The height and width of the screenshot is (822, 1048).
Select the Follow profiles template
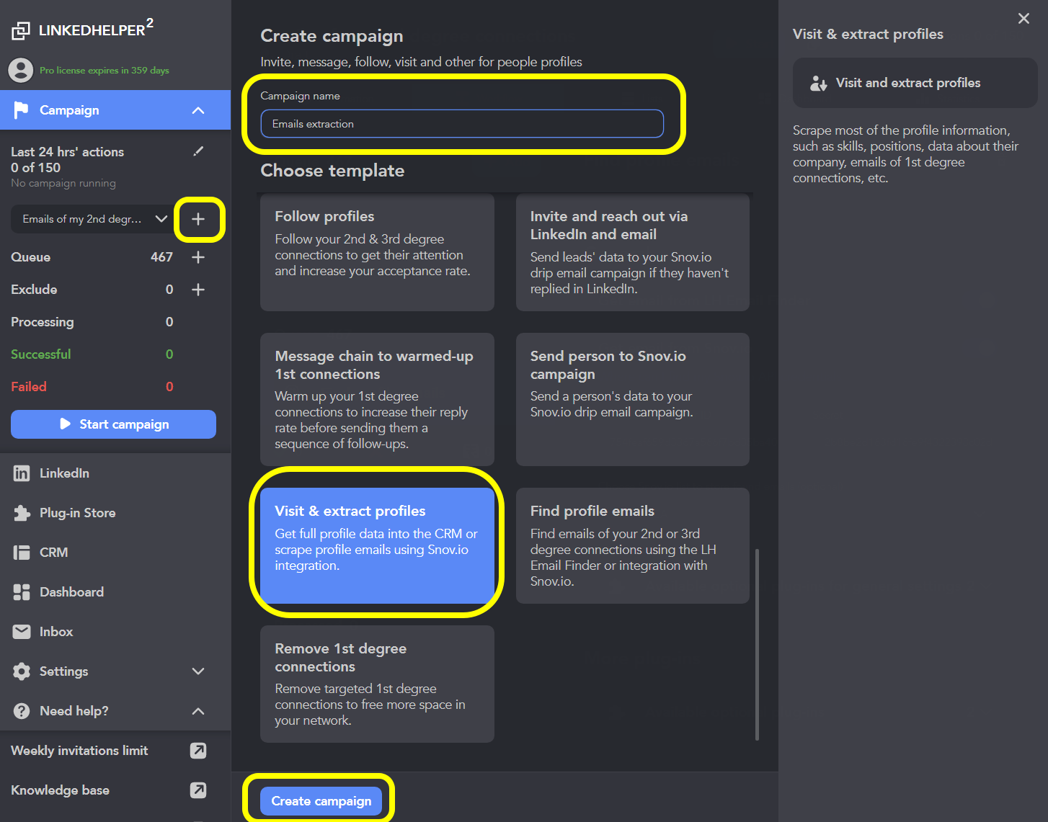point(377,252)
